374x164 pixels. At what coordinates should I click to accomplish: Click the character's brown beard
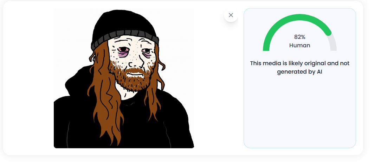pos(131,76)
